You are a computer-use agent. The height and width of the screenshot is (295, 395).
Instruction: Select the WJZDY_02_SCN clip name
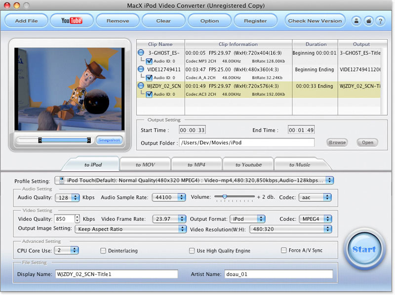(x=164, y=86)
